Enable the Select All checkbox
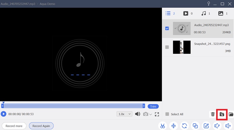Screen dimensions: 234x130 (x=167, y=114)
